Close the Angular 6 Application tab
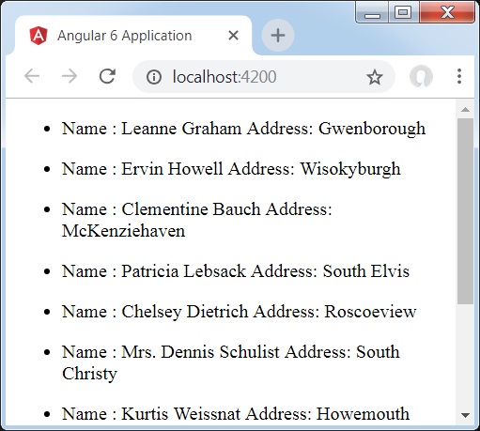 click(234, 36)
